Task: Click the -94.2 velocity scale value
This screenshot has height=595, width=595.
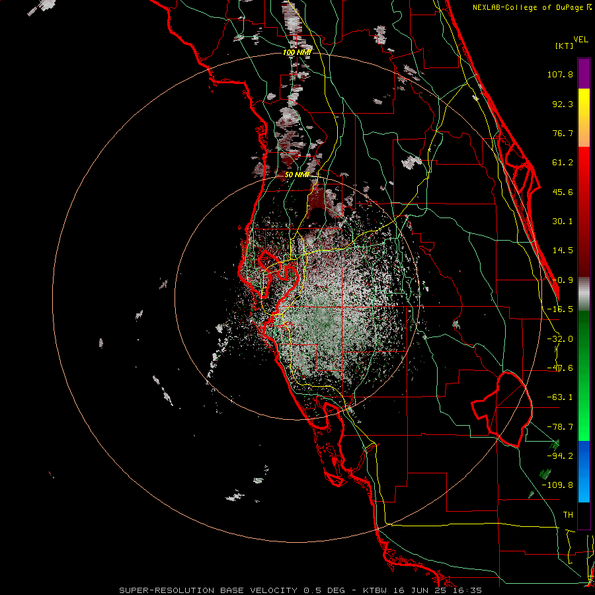Action: click(x=560, y=456)
